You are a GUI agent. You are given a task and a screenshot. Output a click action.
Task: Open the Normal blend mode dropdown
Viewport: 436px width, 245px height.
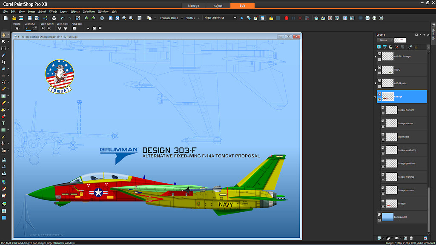pyautogui.click(x=385, y=40)
